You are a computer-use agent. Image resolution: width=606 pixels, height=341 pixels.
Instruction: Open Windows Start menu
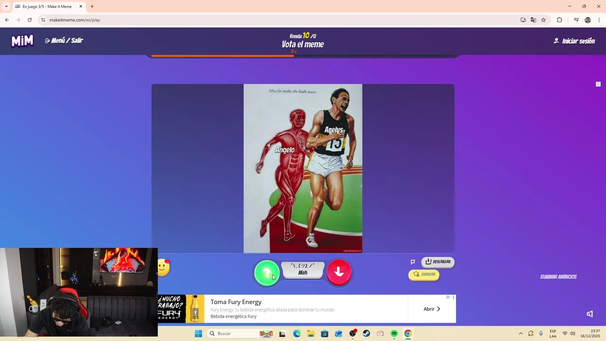coord(198,334)
